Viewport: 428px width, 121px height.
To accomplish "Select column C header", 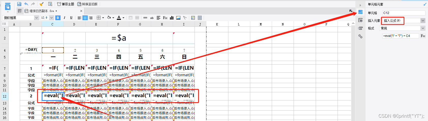I will point(53,24).
